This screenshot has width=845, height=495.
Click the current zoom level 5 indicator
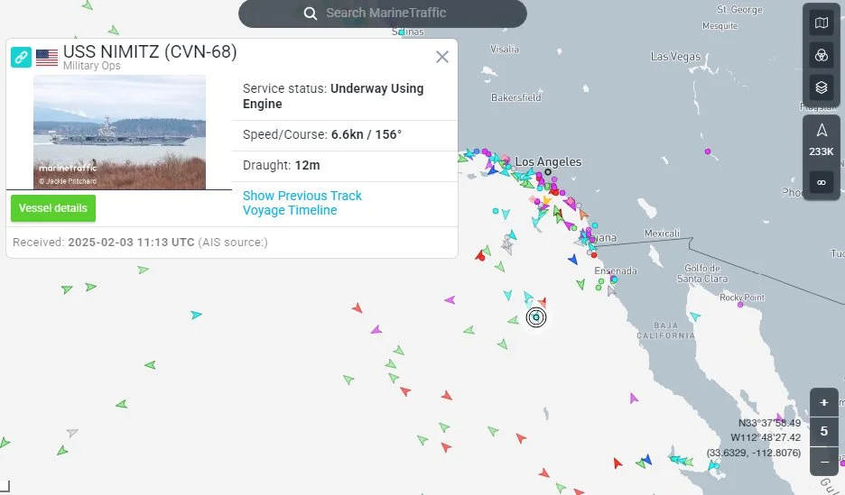pos(823,431)
